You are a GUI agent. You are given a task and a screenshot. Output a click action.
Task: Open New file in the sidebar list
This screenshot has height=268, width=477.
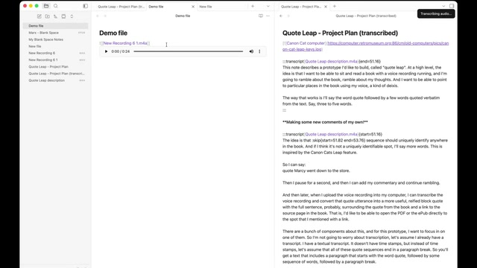(x=55, y=46)
